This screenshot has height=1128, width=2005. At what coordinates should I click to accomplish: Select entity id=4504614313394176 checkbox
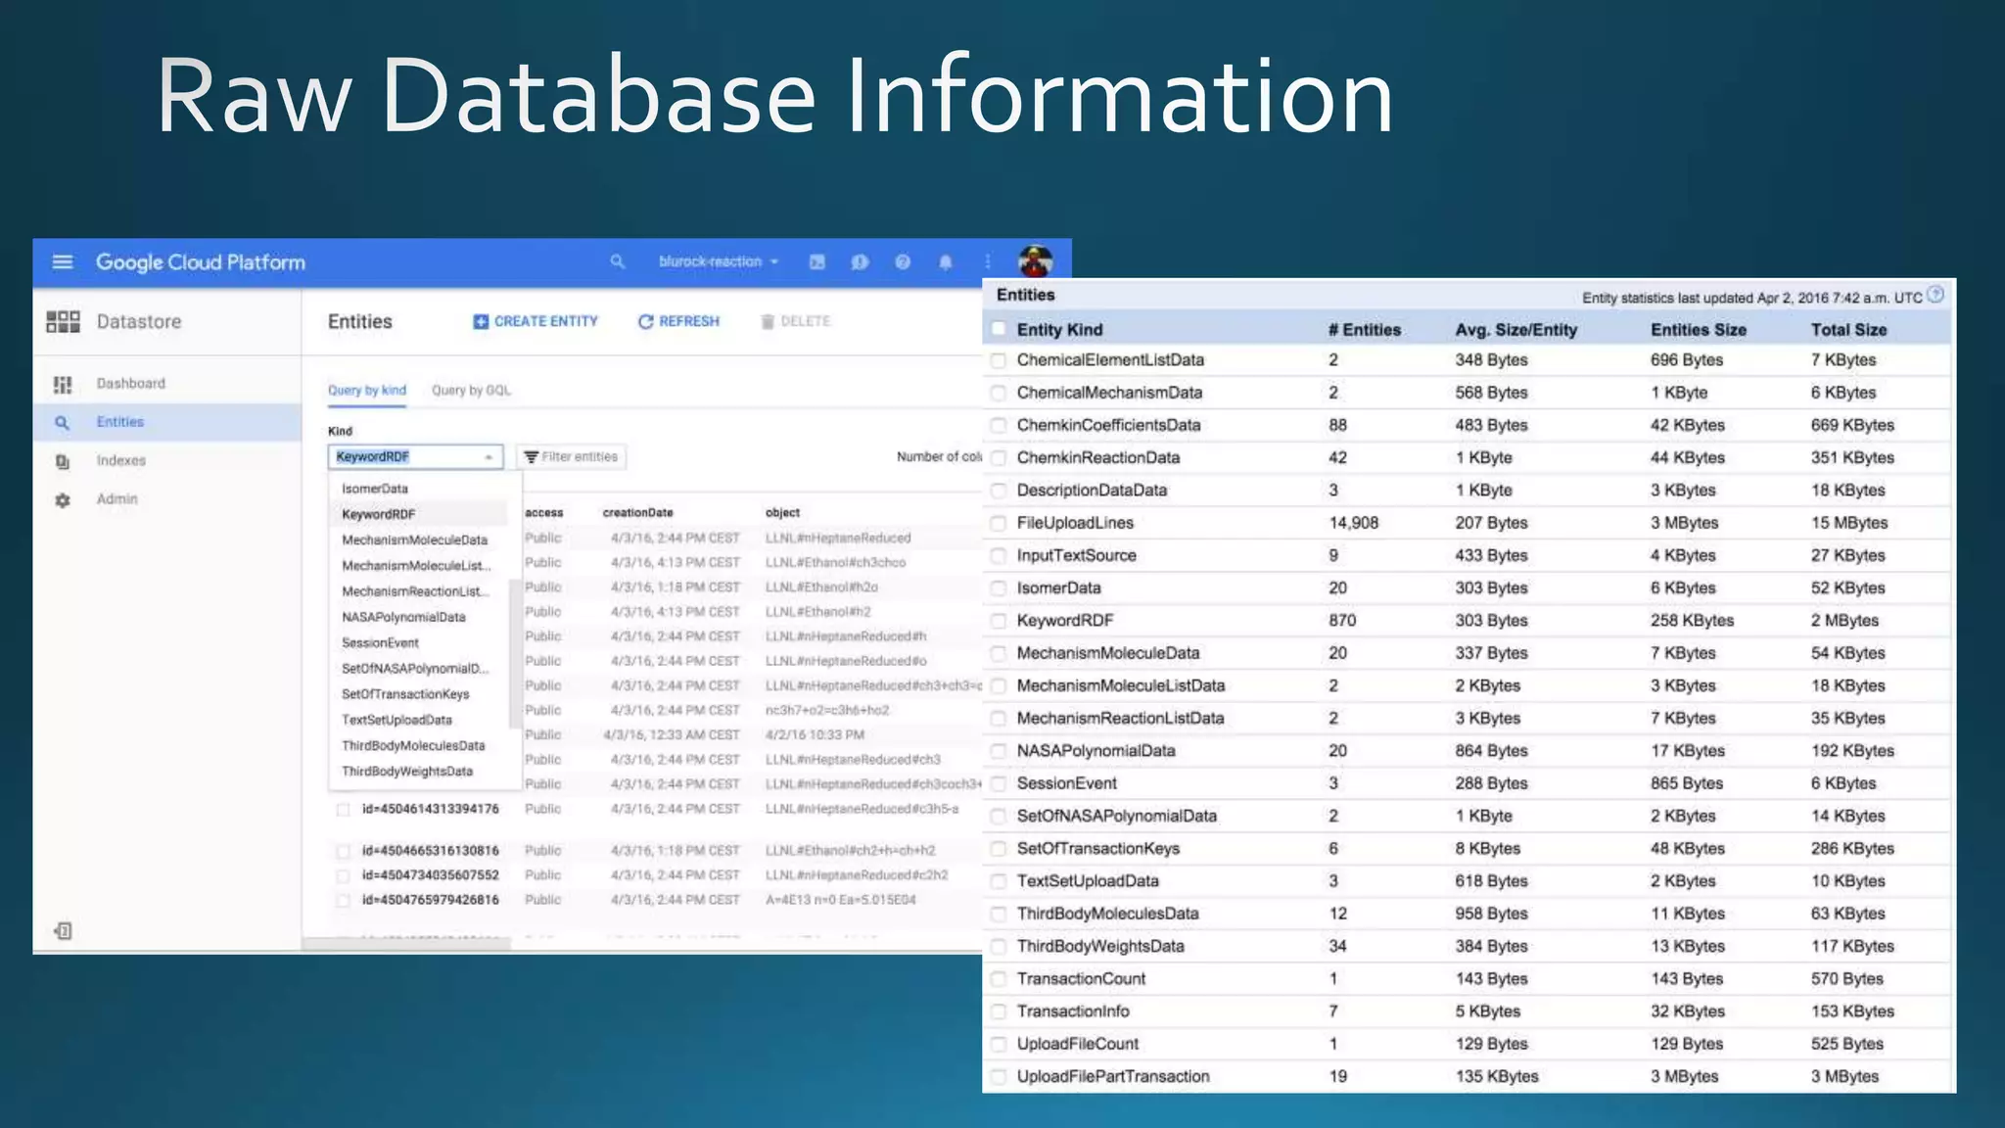343,810
